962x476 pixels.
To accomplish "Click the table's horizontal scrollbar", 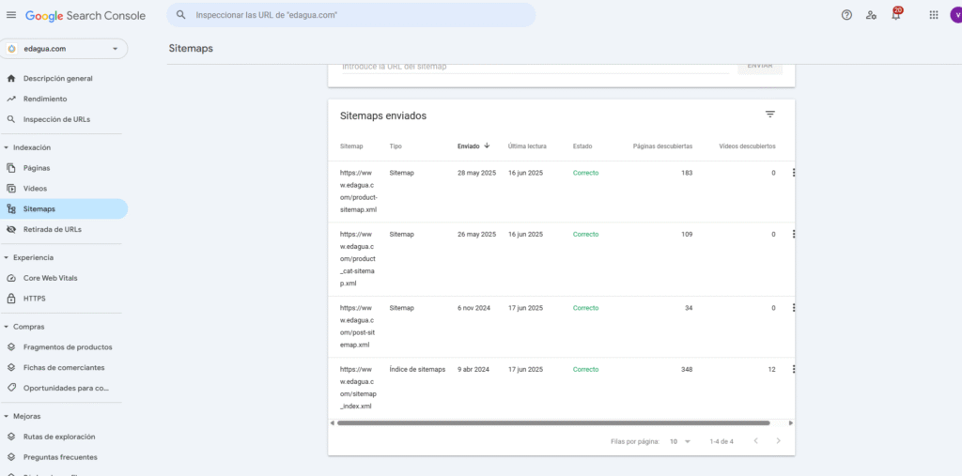I will coord(552,423).
